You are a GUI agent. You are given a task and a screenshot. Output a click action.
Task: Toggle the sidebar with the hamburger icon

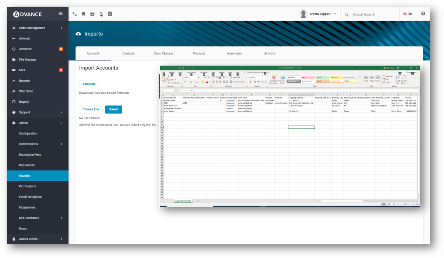[x=60, y=14]
